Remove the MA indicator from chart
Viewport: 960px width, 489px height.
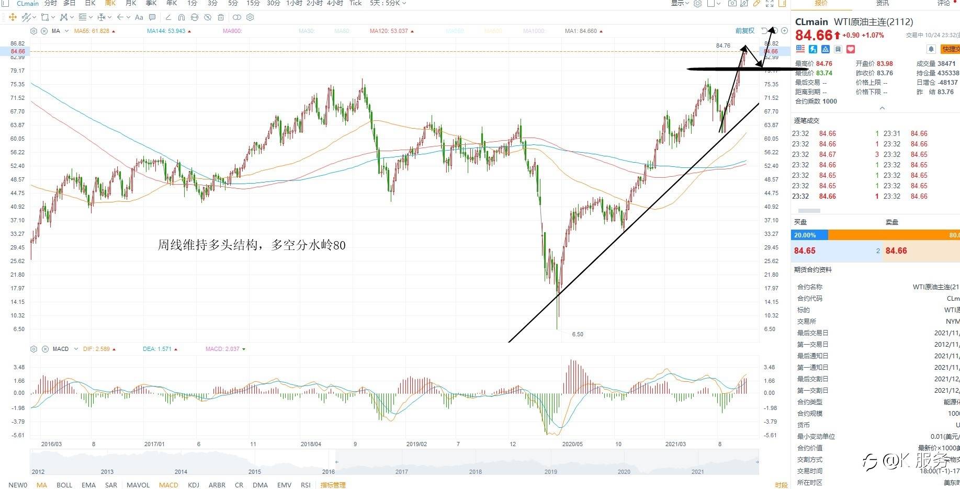(44, 31)
